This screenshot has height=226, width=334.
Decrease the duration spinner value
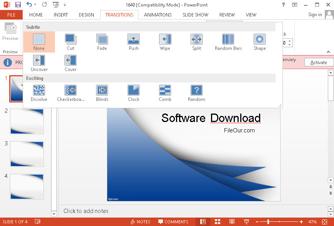(x=290, y=45)
